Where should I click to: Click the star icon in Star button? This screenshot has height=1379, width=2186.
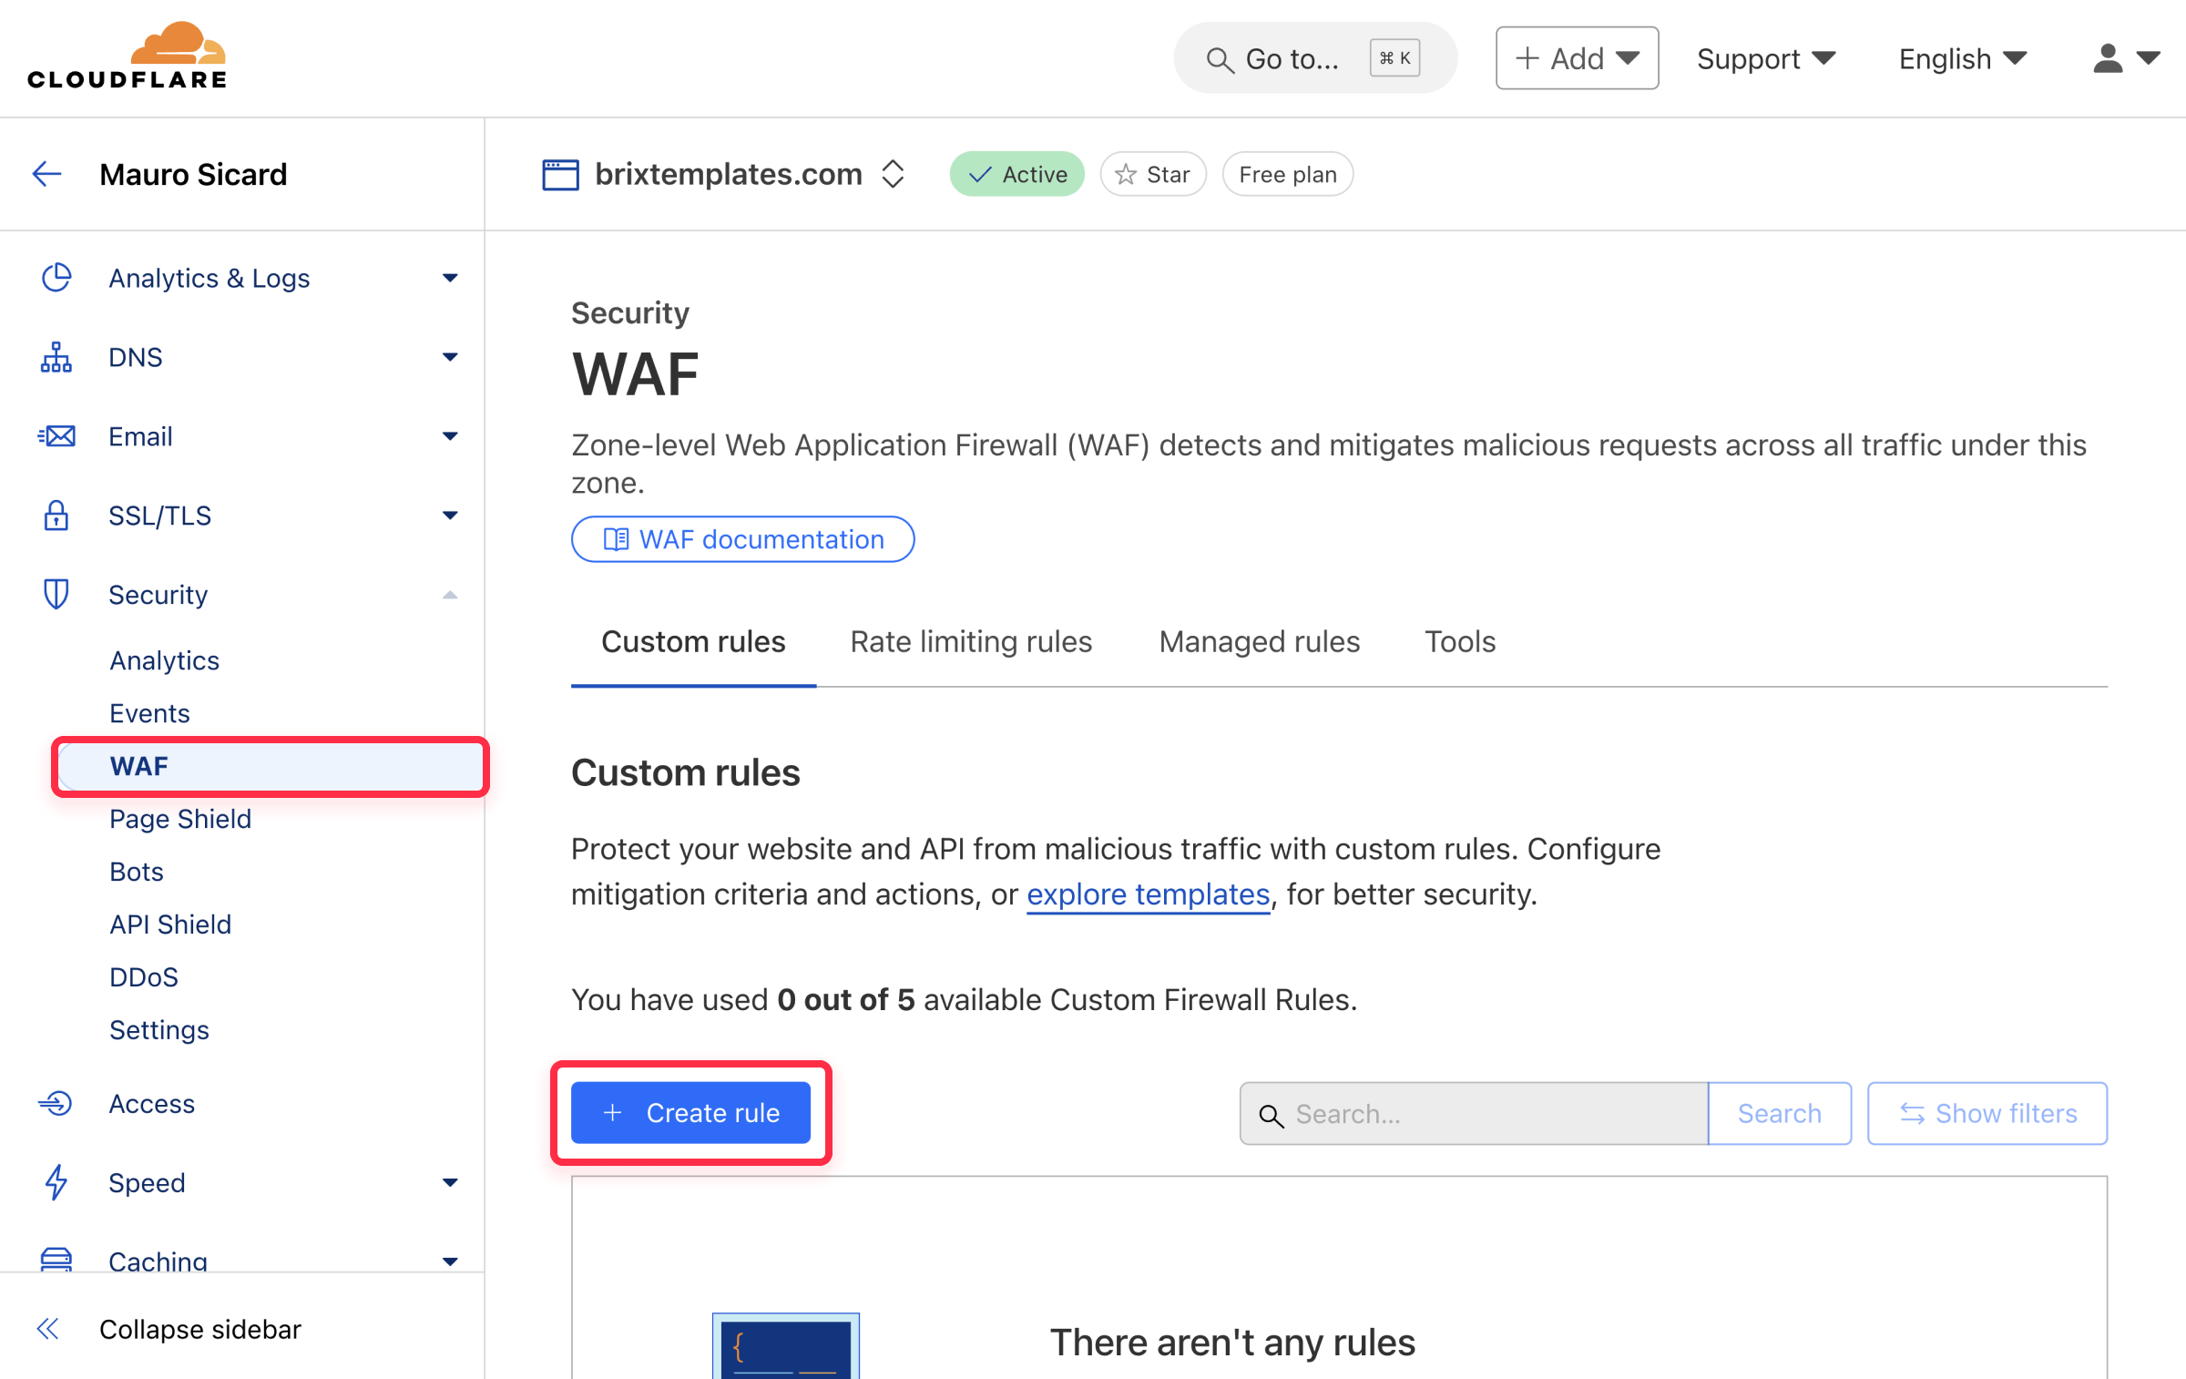(x=1126, y=174)
